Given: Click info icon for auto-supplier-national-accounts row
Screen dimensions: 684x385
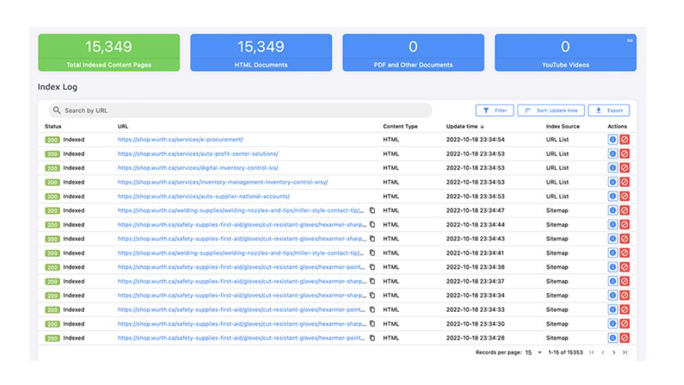Looking at the screenshot, I should coord(613,196).
